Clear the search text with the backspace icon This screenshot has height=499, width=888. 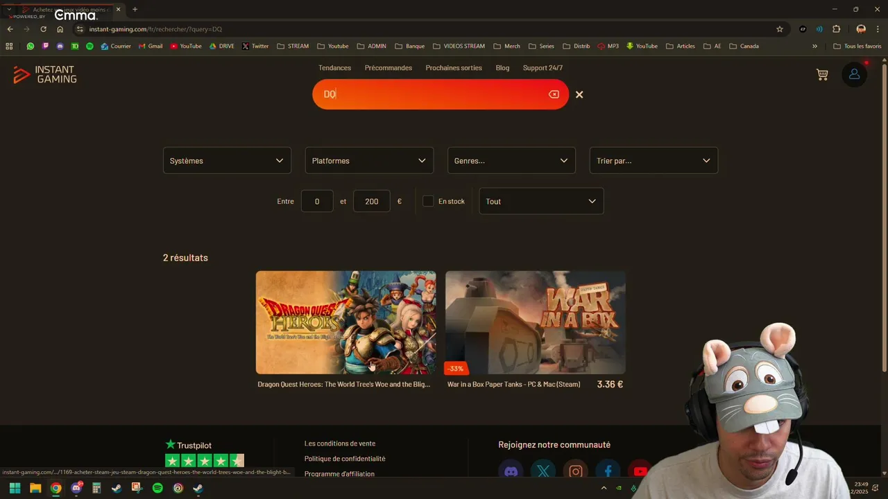554,94
